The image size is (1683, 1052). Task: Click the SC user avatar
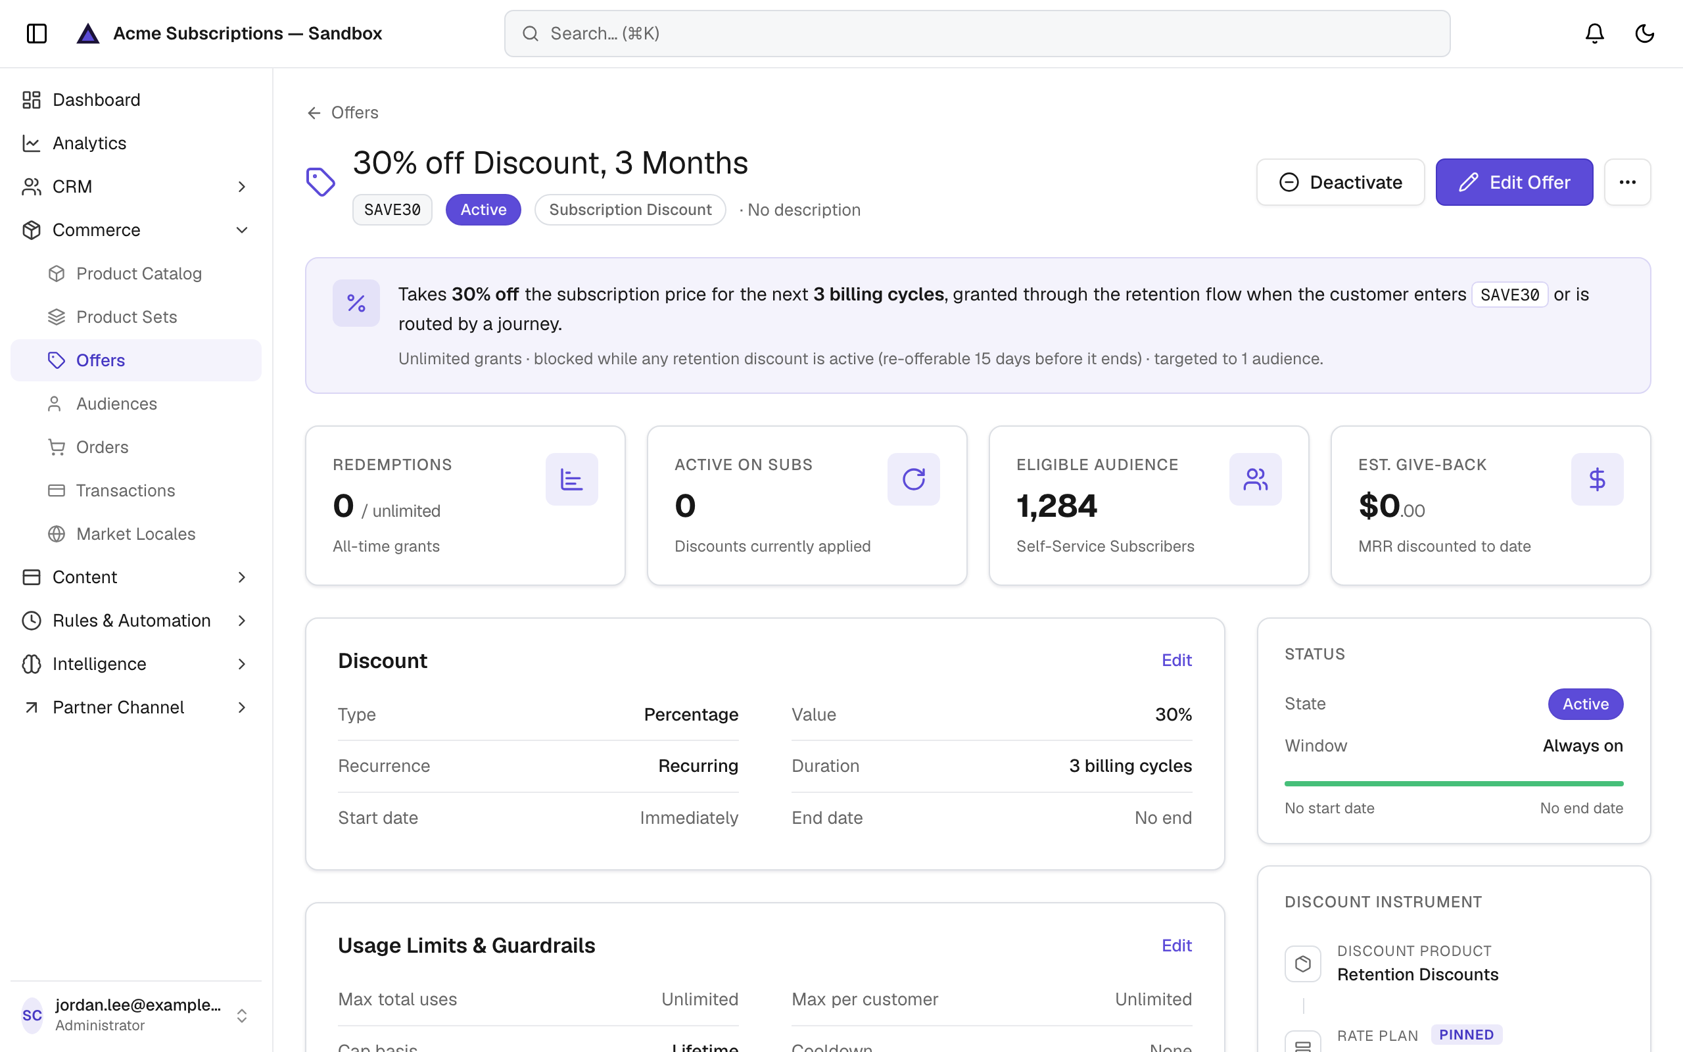tap(32, 1015)
